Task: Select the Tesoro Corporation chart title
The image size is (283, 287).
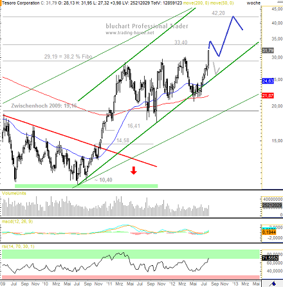Action: tap(21, 3)
